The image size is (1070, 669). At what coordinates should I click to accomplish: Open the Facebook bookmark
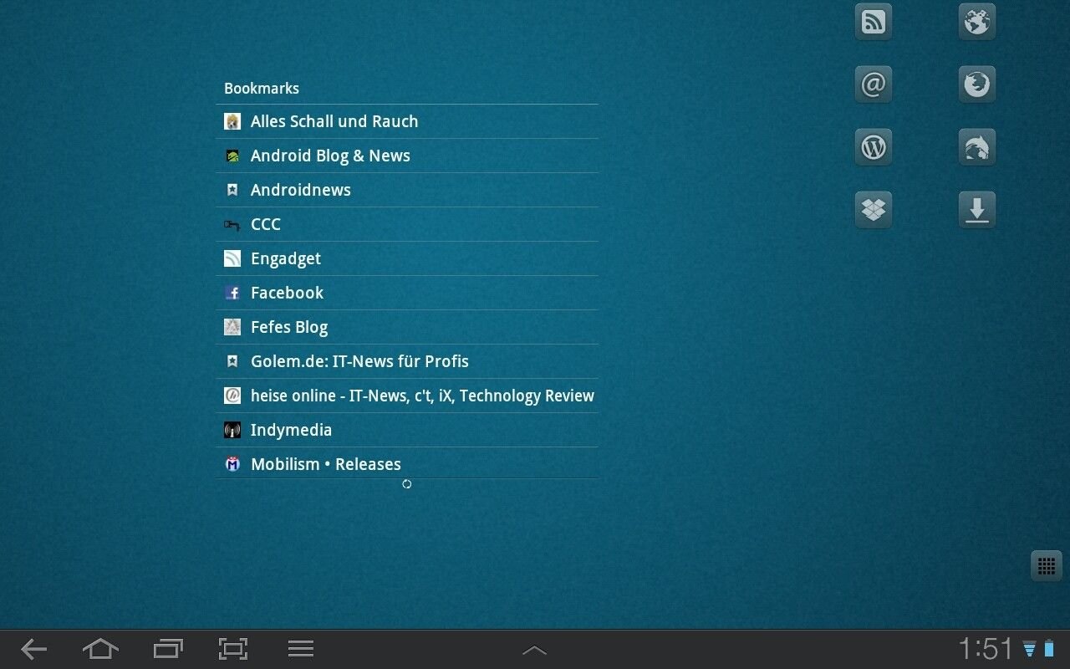coord(407,293)
